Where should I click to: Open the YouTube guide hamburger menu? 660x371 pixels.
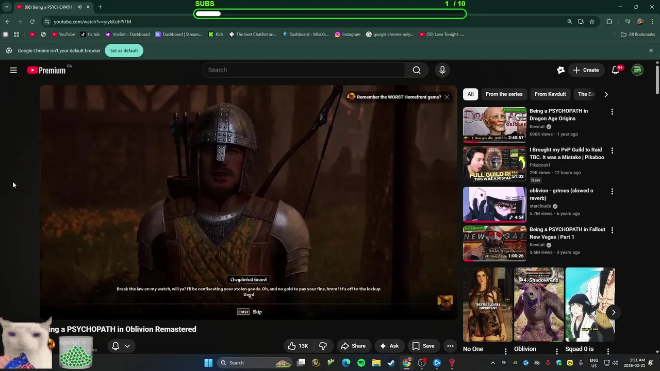pos(13,70)
